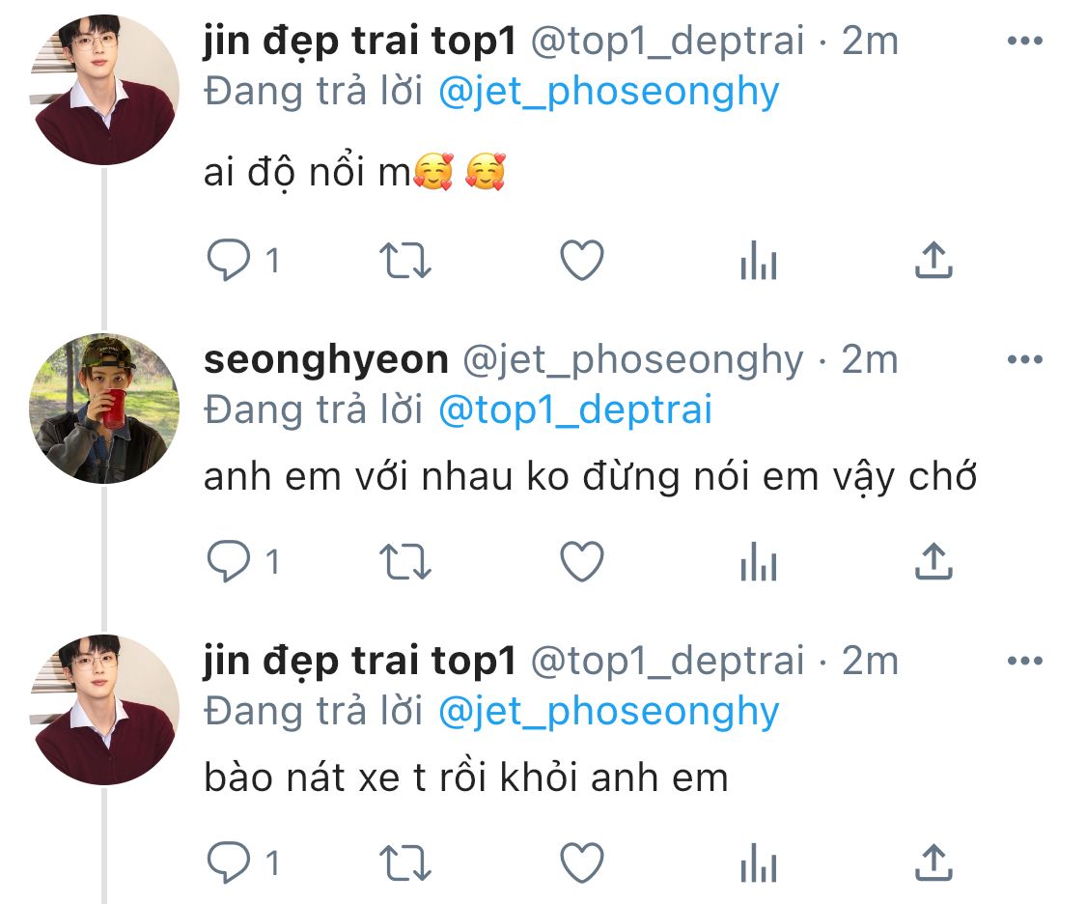Viewport: 1086px width, 904px height.
Task: Open more options on seonghyeon's tweet
Action: click(x=1025, y=360)
